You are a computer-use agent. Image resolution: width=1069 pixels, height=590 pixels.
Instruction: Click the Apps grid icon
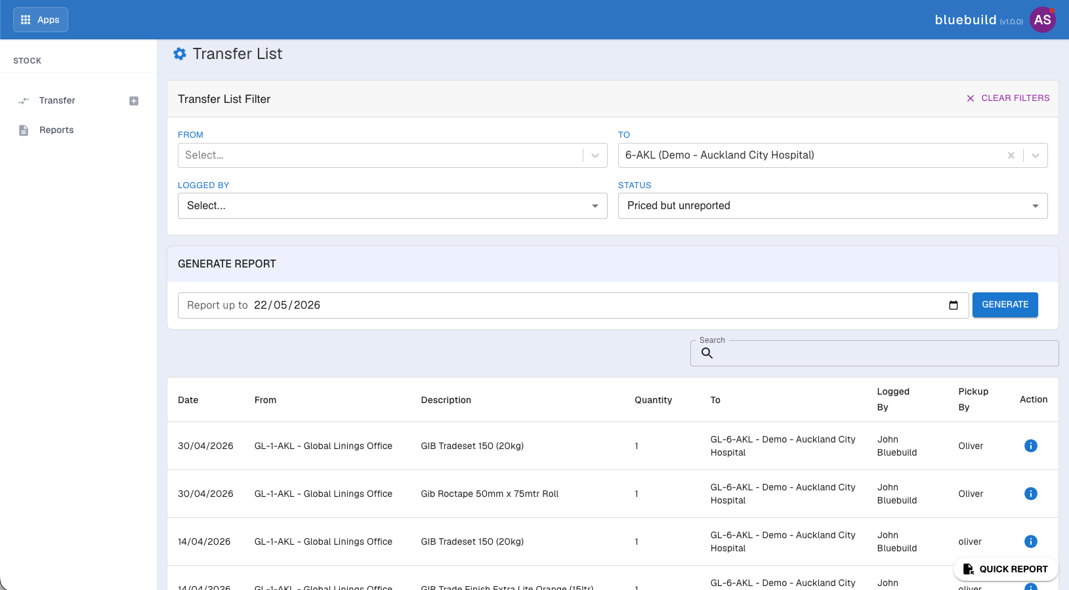point(26,20)
